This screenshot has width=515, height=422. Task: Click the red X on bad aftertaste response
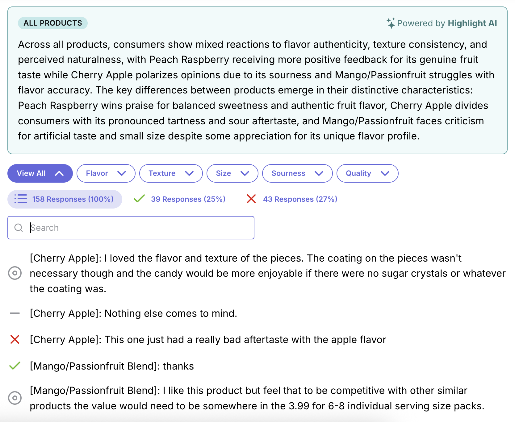click(15, 339)
